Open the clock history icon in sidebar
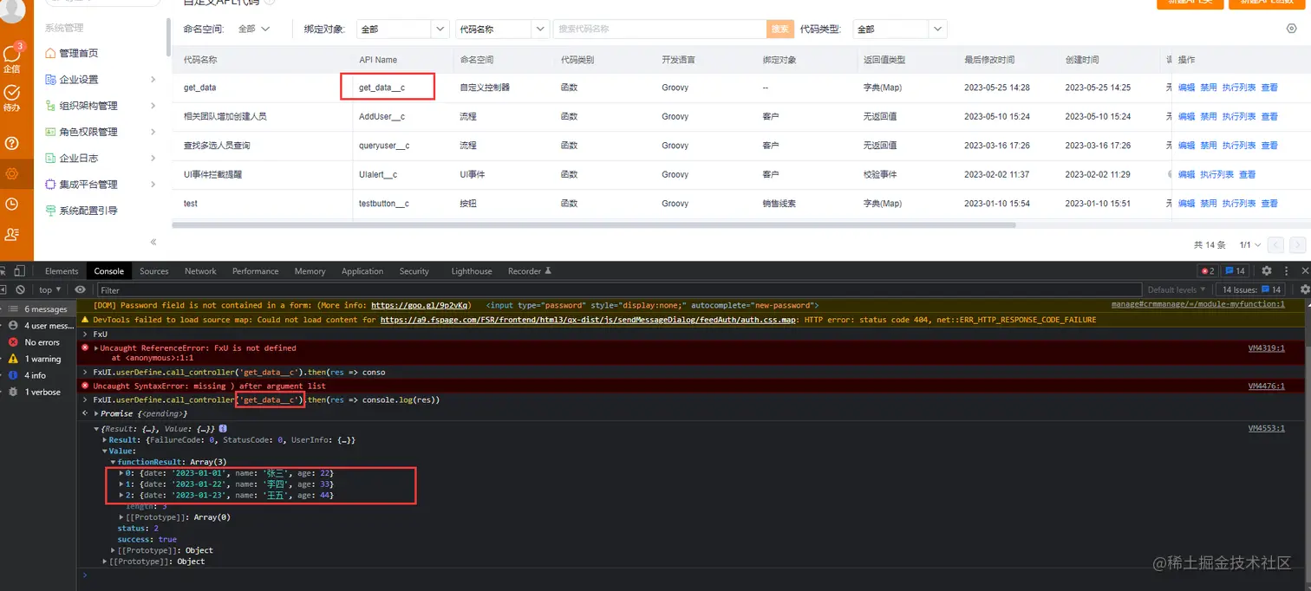Viewport: 1311px width, 591px height. pyautogui.click(x=12, y=204)
